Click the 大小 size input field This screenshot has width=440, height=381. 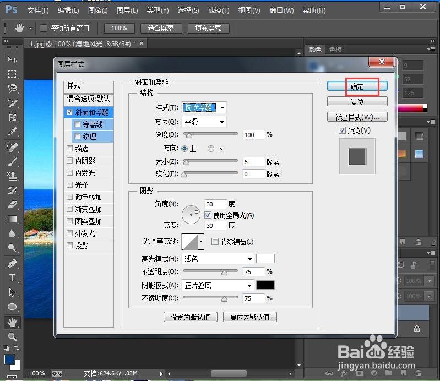point(253,162)
